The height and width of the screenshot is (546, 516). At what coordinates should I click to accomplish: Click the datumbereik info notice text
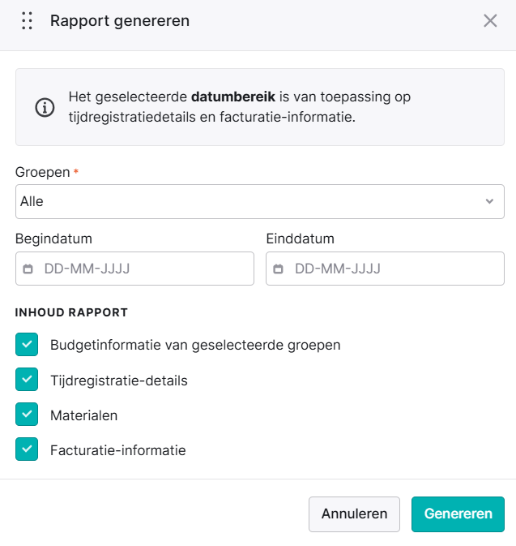click(240, 106)
